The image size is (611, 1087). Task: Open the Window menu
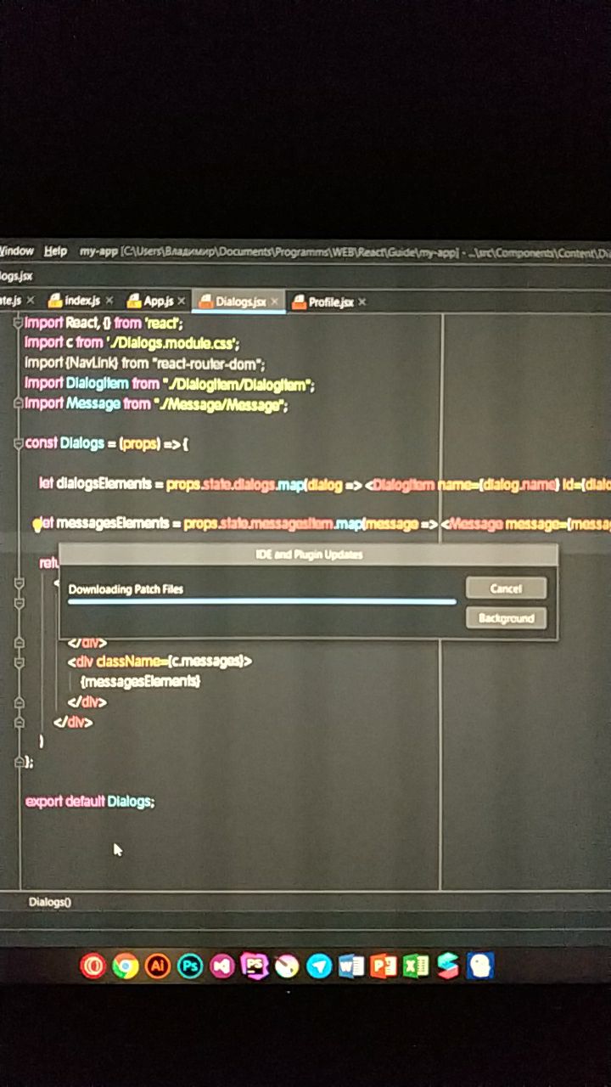pyautogui.click(x=17, y=251)
